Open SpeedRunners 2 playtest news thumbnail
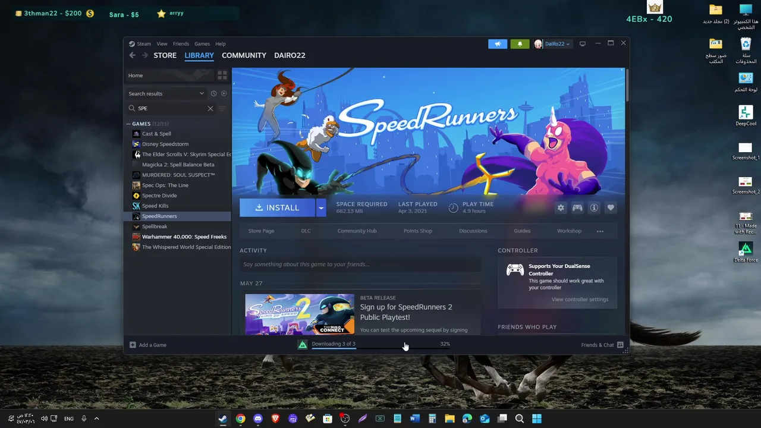 pyautogui.click(x=300, y=314)
